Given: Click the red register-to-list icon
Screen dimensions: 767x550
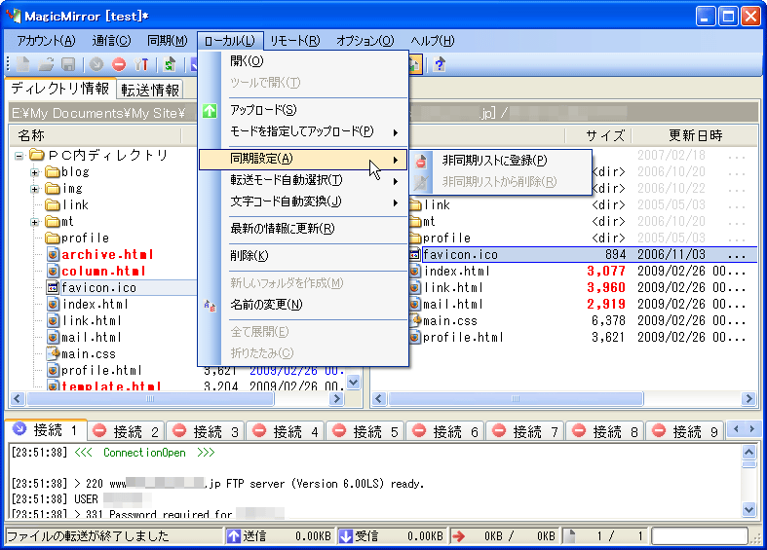Looking at the screenshot, I should [421, 161].
